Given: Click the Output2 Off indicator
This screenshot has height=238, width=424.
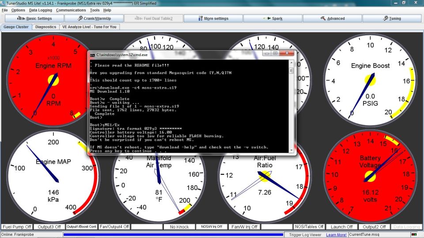Looking at the screenshot, I should 374,227.
